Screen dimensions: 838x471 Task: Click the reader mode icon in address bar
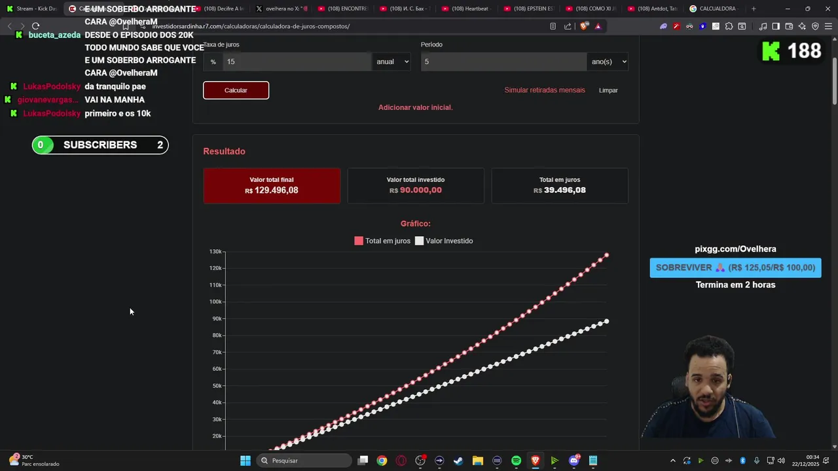click(553, 26)
